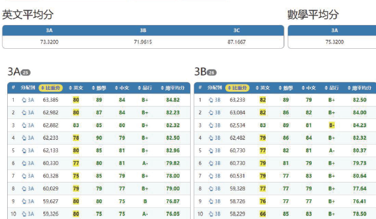
Task: Sort 3B table by 品行 column
Action: click(332, 88)
